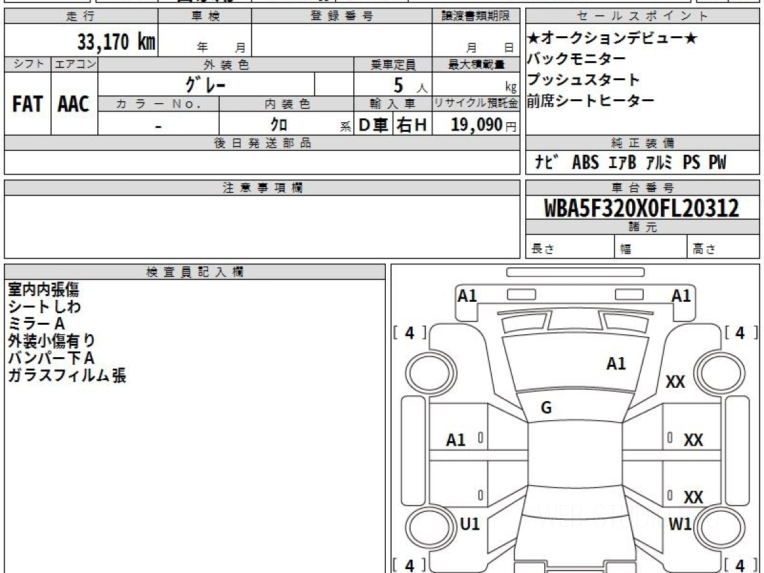Select the 5 人 seating capacity value
This screenshot has height=573, width=764.
point(411,85)
